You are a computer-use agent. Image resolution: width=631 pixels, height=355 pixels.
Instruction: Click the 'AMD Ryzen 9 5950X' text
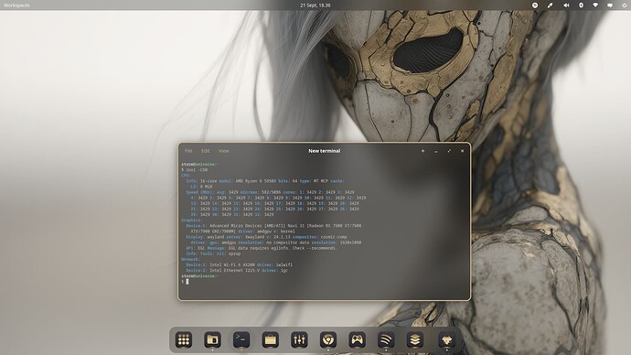tap(256, 181)
